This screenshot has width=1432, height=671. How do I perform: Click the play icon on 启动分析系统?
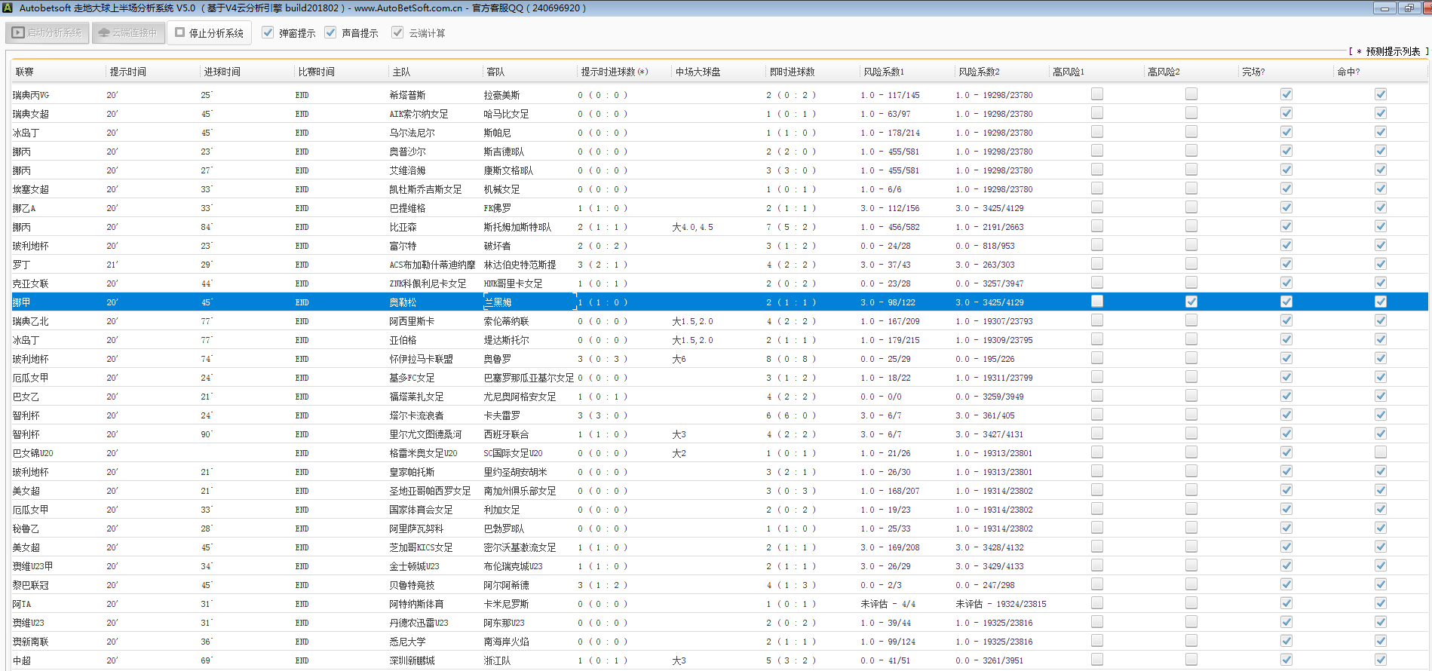[18, 33]
